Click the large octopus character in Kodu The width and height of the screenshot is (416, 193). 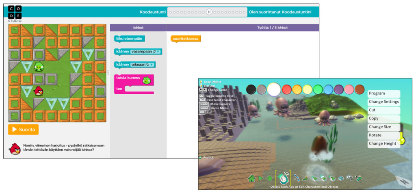point(282,106)
